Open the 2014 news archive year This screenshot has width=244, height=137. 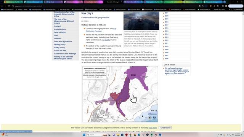pos(167,34)
